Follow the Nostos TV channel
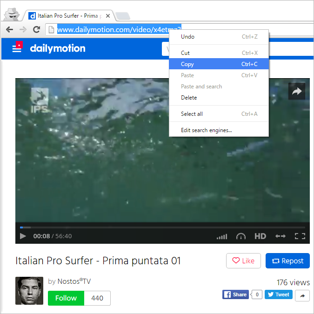Screen dimensions: 314x314 [66, 298]
